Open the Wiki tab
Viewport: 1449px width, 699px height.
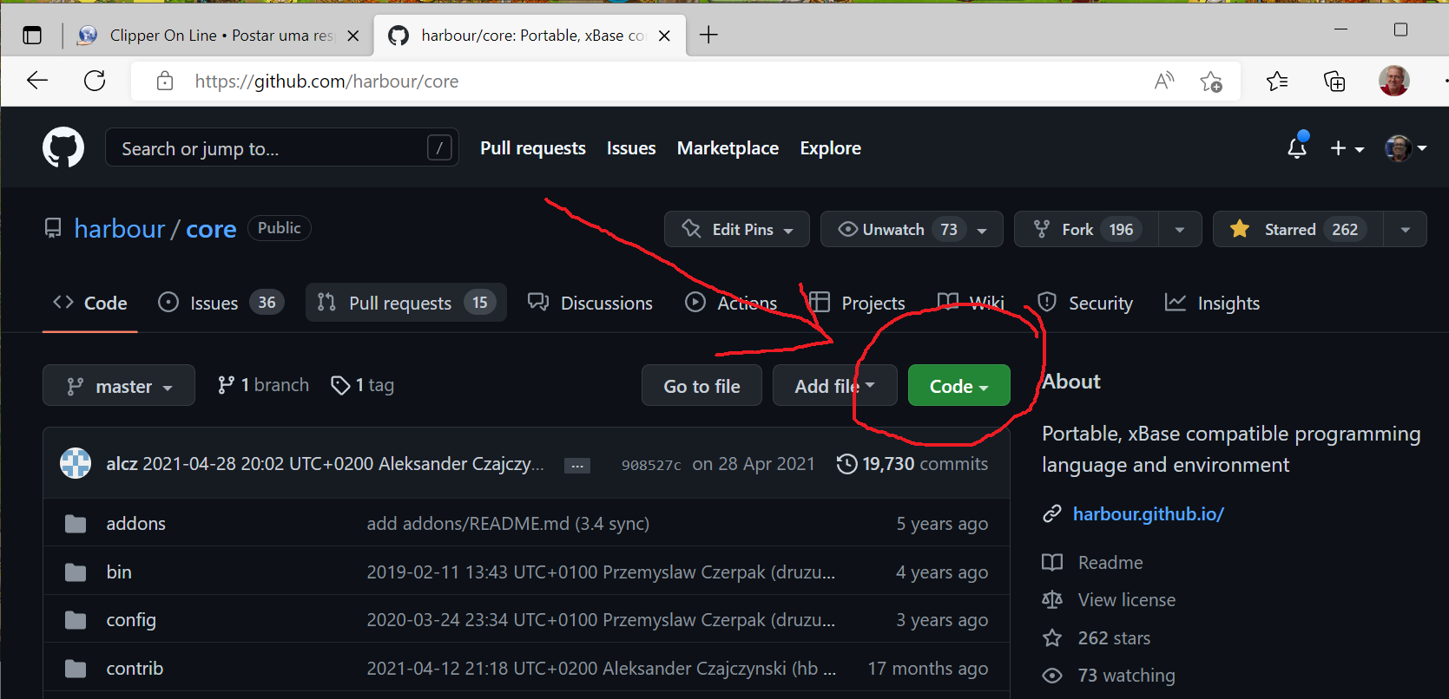(x=971, y=303)
